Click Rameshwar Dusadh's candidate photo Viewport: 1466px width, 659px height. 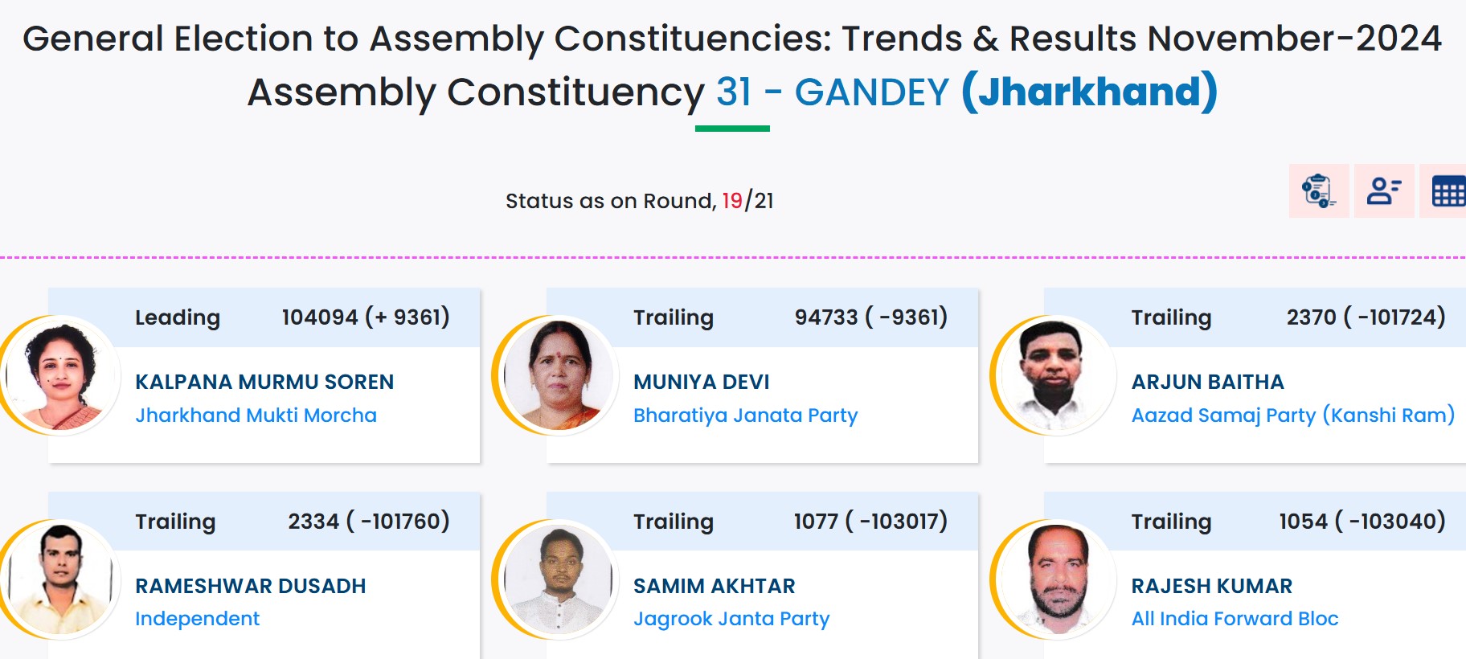pyautogui.click(x=60, y=579)
